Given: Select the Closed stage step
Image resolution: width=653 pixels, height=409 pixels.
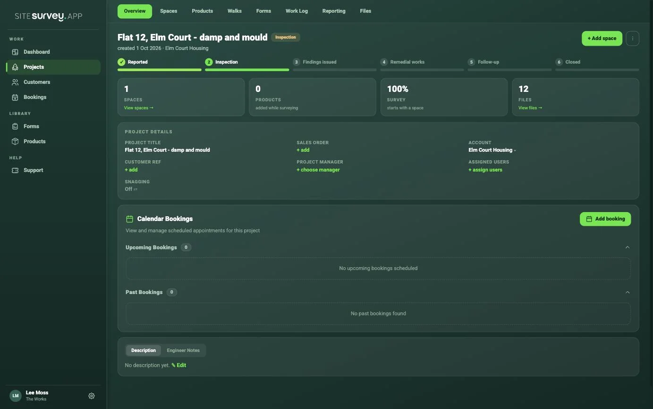Looking at the screenshot, I should [597, 64].
